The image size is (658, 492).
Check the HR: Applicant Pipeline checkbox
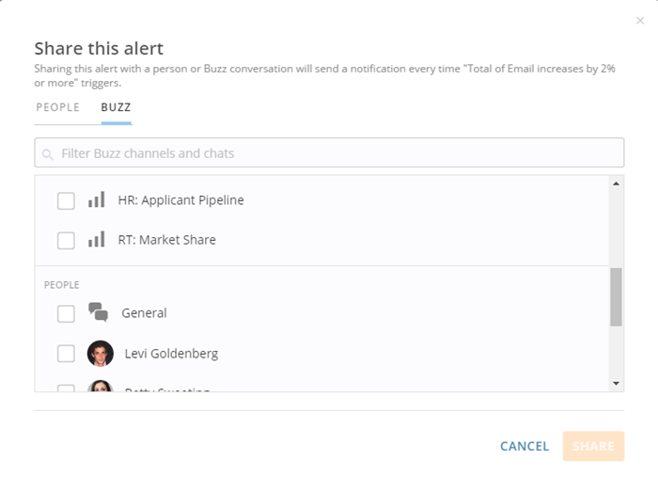click(x=66, y=200)
